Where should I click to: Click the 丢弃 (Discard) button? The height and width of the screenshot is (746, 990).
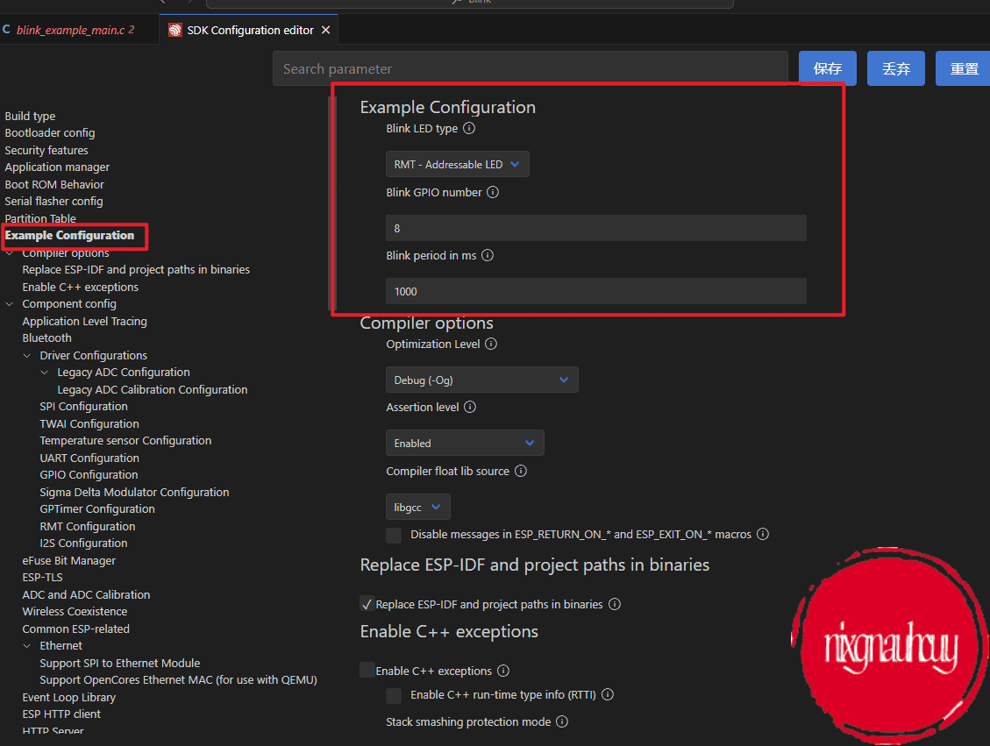point(895,68)
